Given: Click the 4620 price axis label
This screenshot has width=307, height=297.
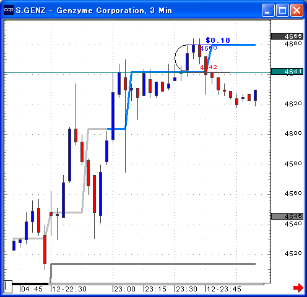Looking at the screenshot, I should click(293, 103).
